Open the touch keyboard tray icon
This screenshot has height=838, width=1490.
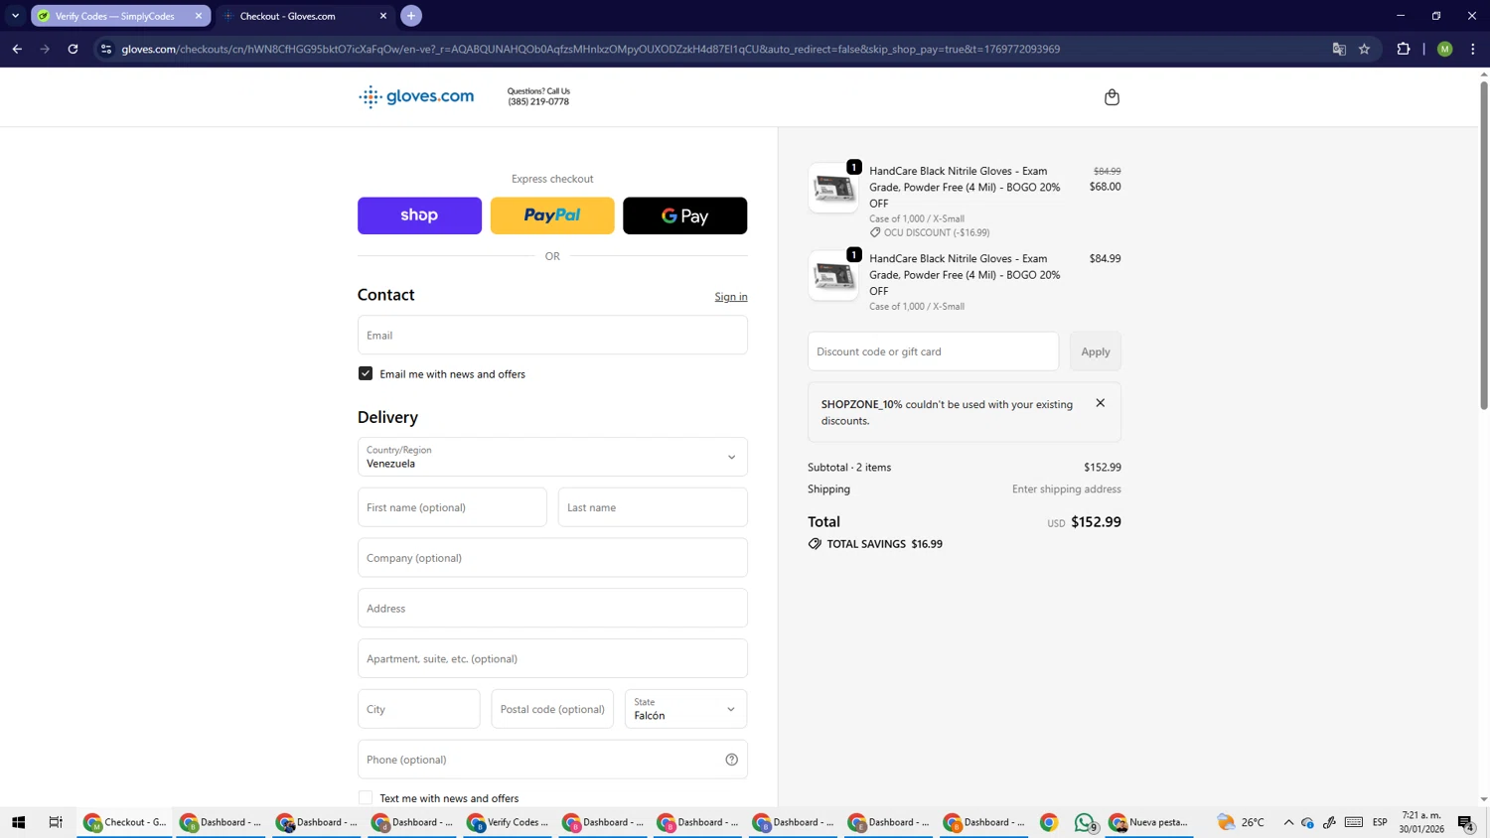[x=1353, y=822]
